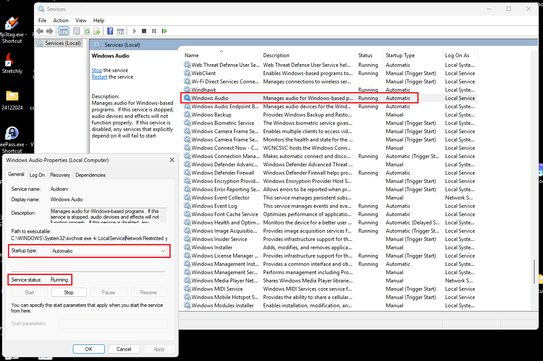Switch to the Log On tab
Image resolution: width=543 pixels, height=361 pixels.
[37, 175]
